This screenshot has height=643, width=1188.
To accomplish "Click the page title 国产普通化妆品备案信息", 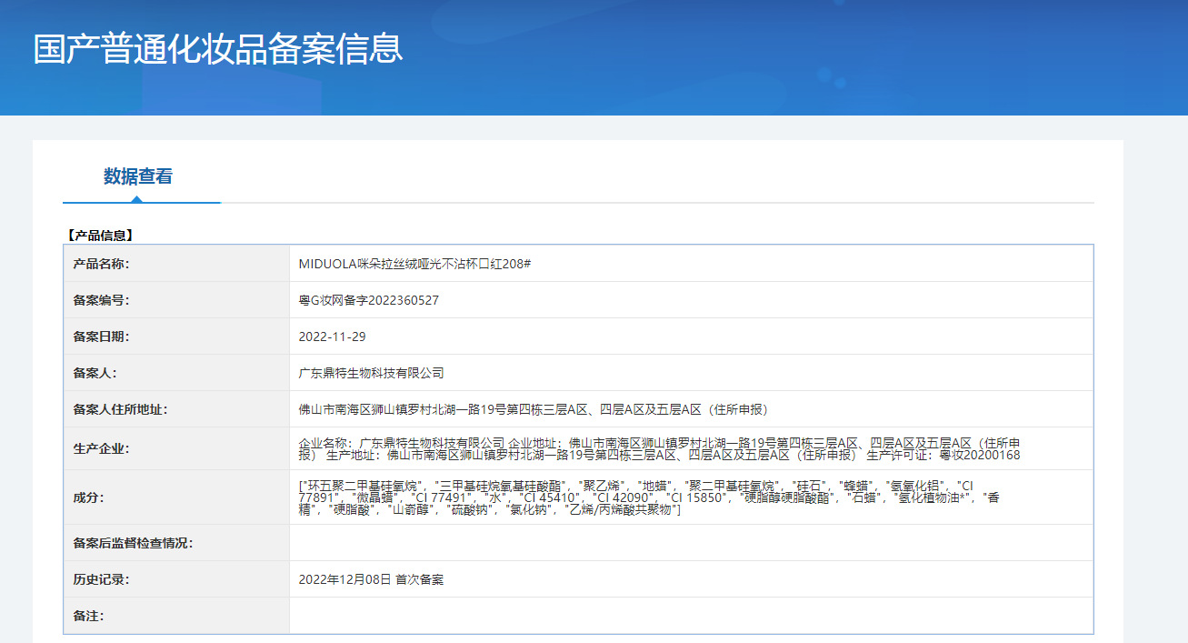I will [218, 48].
